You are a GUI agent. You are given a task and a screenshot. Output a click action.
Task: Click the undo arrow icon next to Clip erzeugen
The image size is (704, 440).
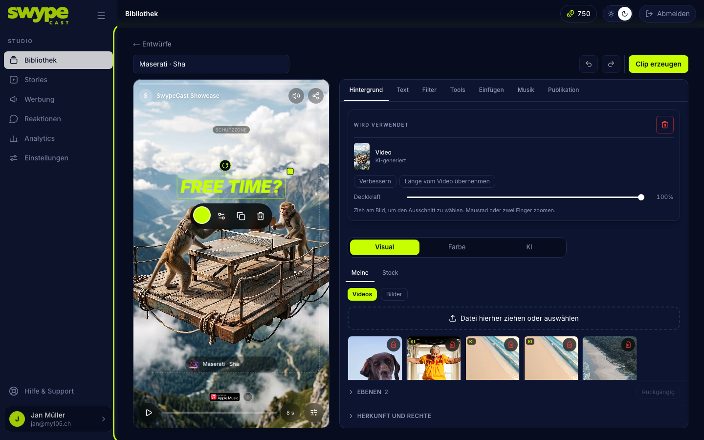tap(589, 64)
